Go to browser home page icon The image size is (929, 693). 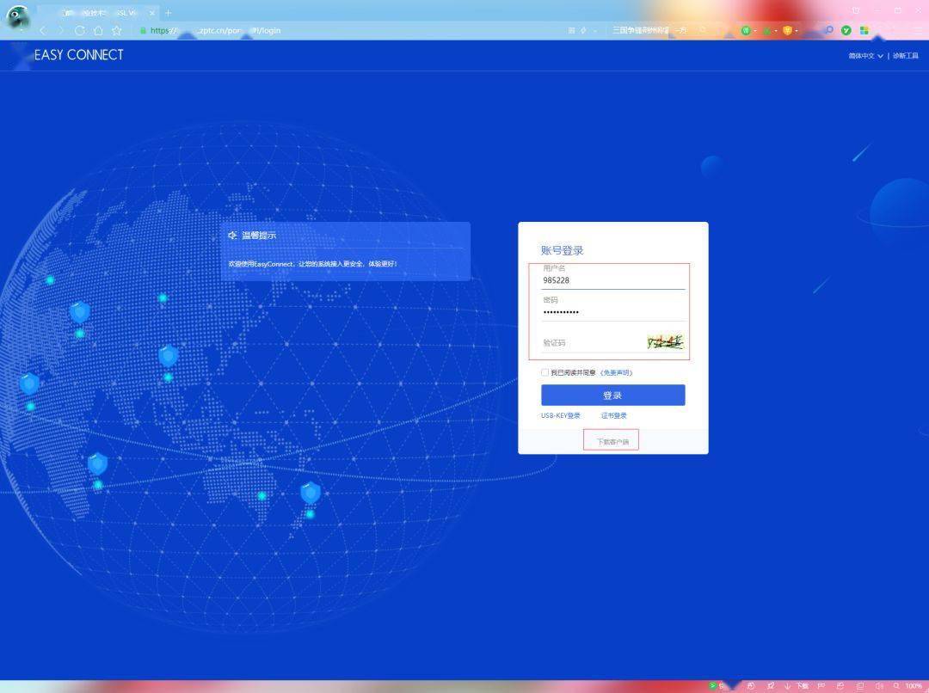(x=98, y=30)
